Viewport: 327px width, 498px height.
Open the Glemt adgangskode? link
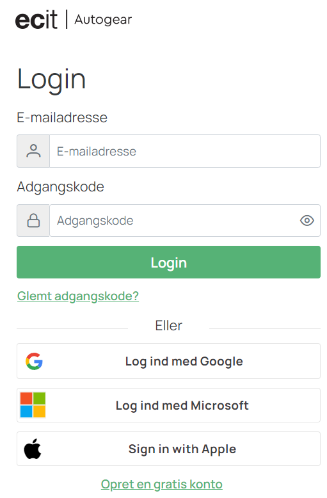coord(78,296)
